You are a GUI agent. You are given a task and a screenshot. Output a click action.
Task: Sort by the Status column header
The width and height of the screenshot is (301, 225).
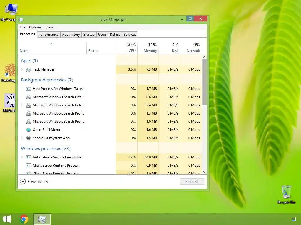tap(101, 48)
